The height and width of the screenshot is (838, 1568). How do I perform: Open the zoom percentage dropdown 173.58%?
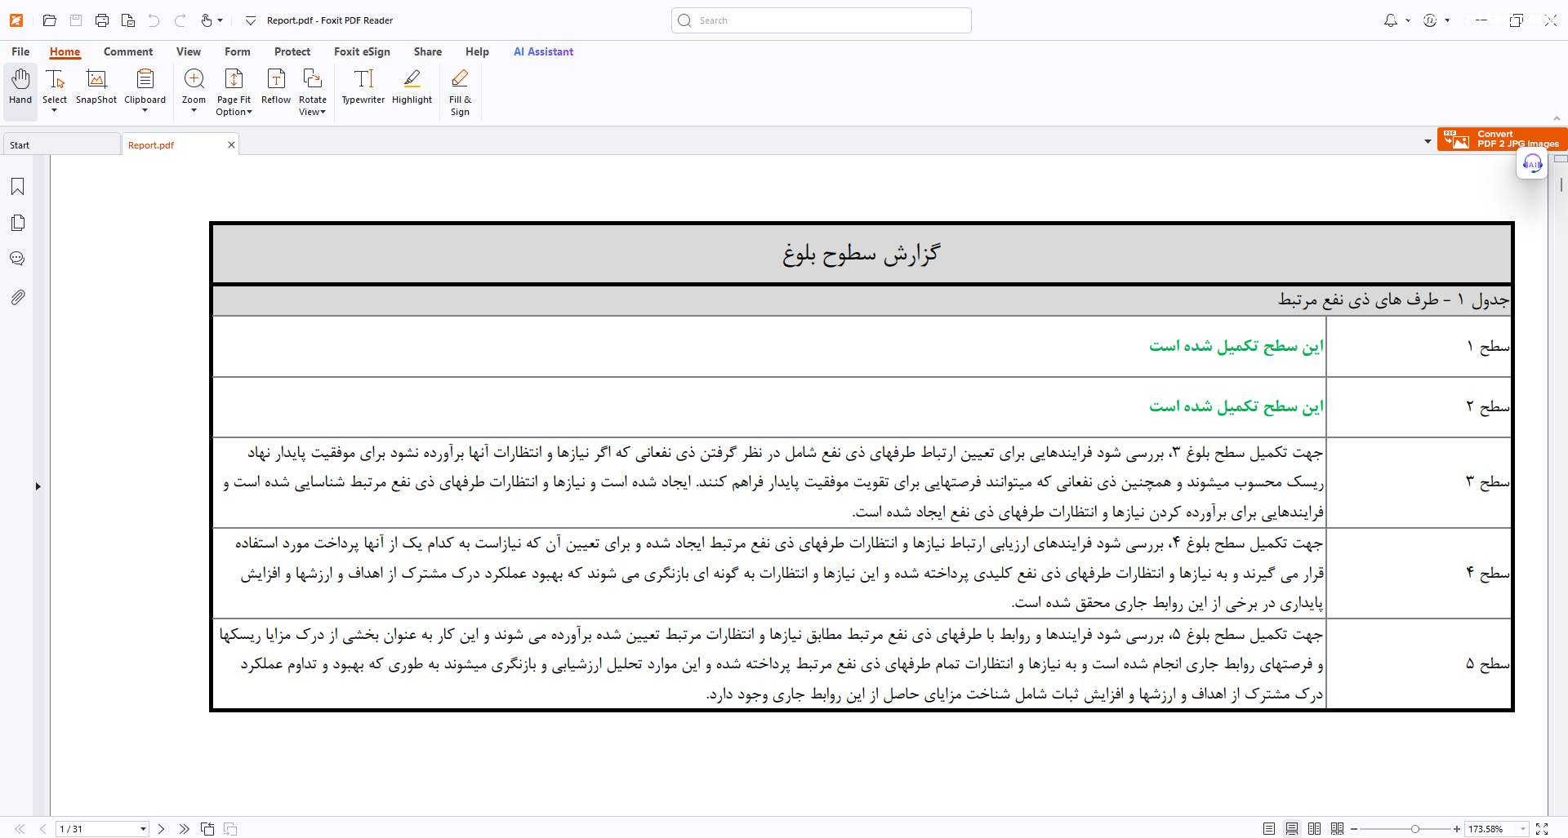[1523, 829]
